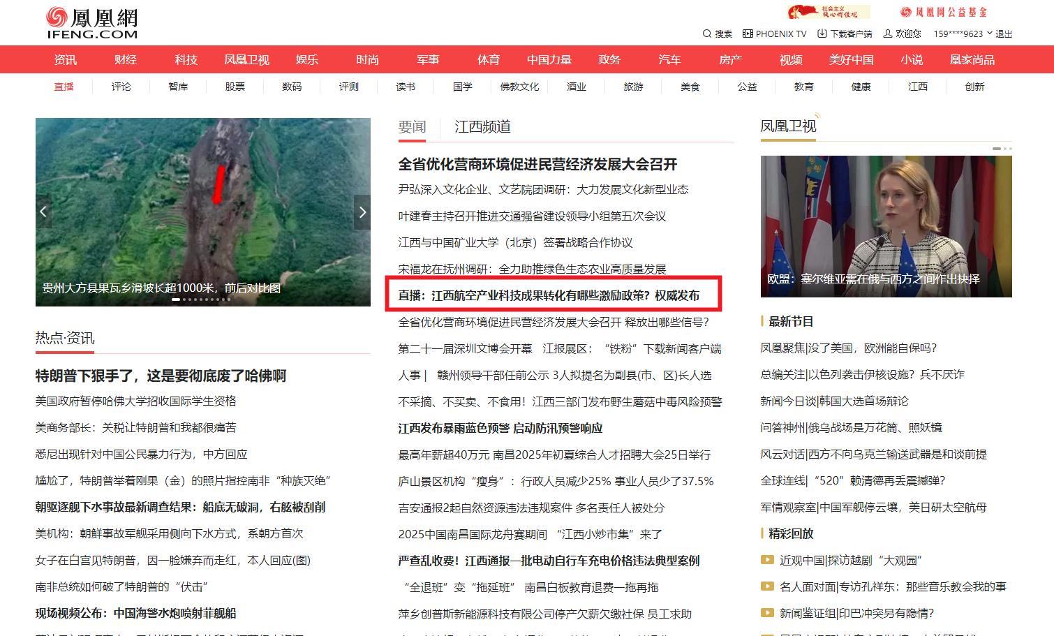Open the 搜索 search icon link
Screen dimensions: 1054x636
tap(717, 34)
